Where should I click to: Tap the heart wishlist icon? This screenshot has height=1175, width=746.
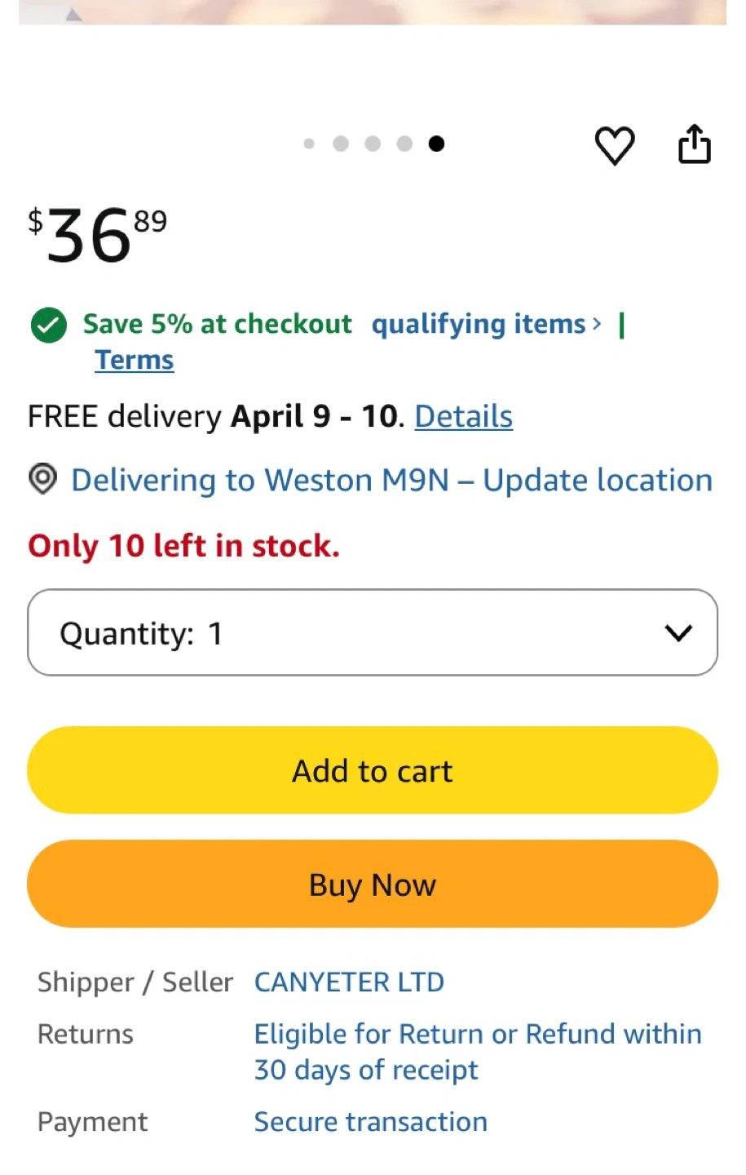pyautogui.click(x=614, y=146)
